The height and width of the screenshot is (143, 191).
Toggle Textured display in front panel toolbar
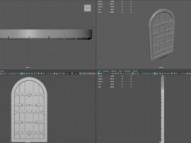tap(29, 73)
